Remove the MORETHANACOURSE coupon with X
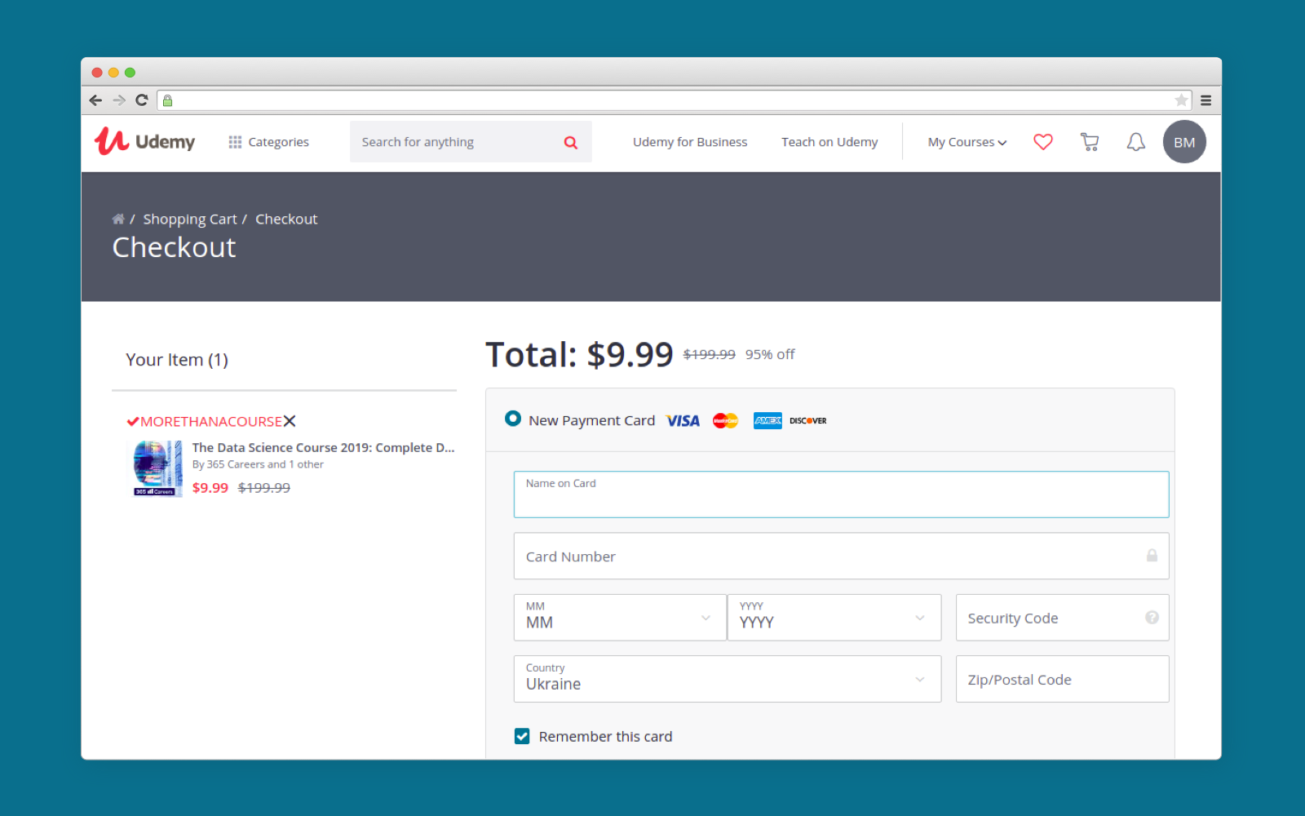The width and height of the screenshot is (1305, 816). 290,421
